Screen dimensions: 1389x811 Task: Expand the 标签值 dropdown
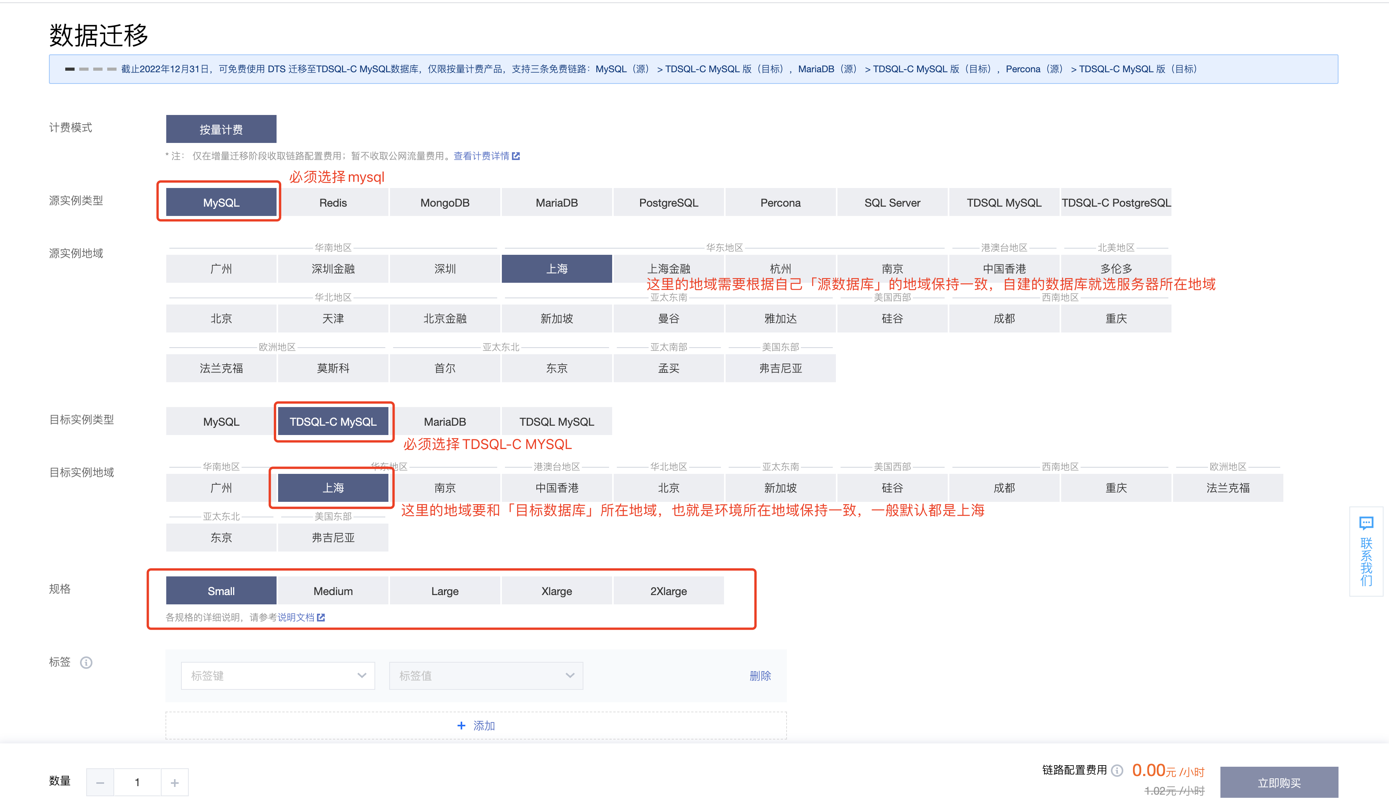point(486,676)
